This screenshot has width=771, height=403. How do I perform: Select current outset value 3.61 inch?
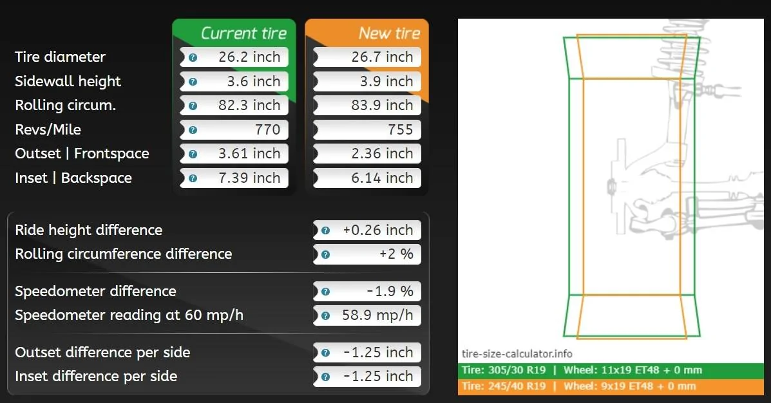pyautogui.click(x=234, y=153)
